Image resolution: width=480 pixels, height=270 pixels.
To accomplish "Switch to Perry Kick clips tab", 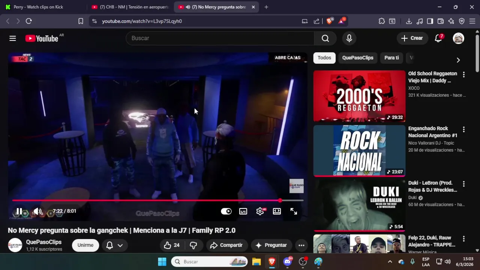I will click(x=43, y=7).
